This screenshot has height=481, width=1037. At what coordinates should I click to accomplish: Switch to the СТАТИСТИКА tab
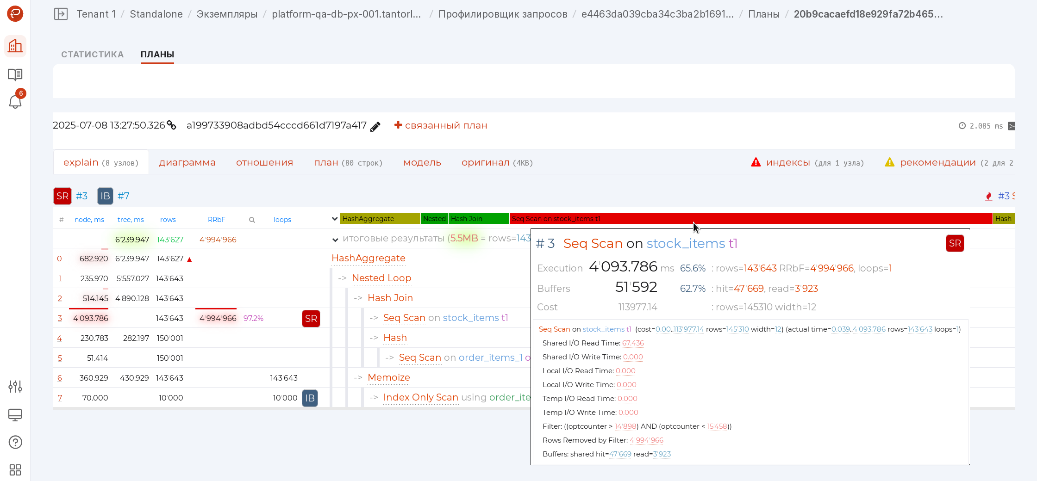pyautogui.click(x=92, y=55)
